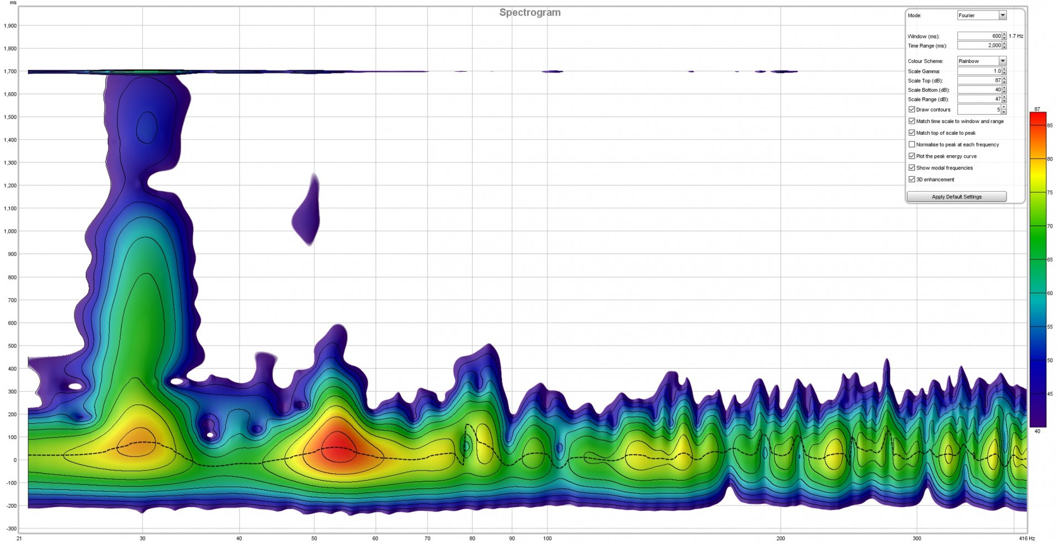Select the Time Range (ms) input field
The width and height of the screenshot is (1060, 543).
[979, 45]
